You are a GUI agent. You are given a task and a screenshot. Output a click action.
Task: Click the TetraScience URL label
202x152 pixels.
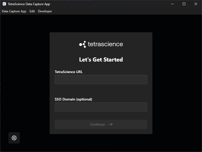point(69,72)
